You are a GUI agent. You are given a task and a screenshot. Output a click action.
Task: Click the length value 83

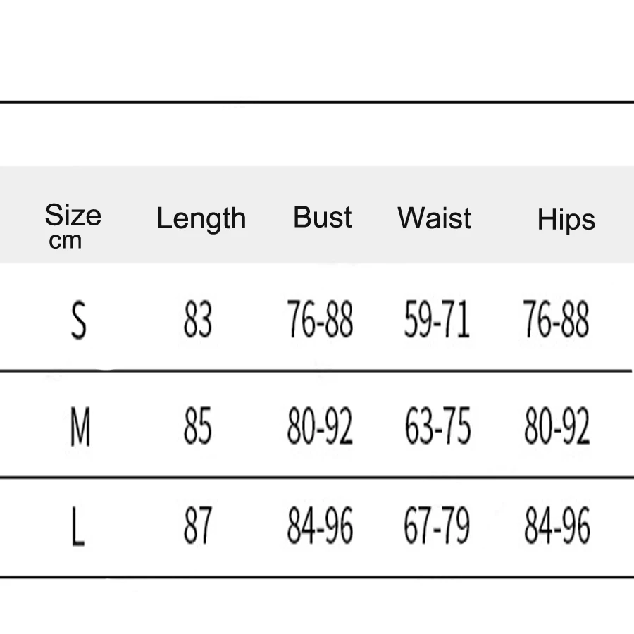198,319
